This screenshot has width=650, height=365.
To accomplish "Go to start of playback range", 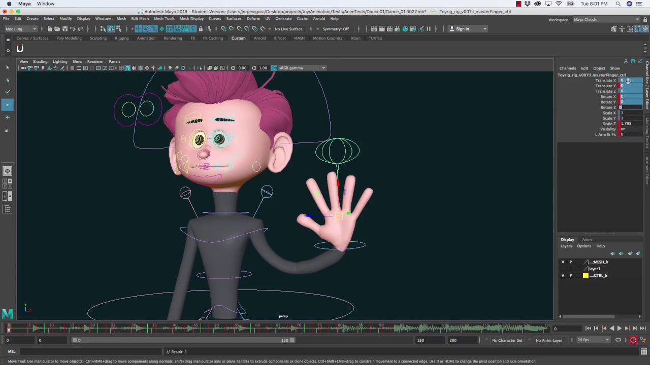I will pos(588,328).
